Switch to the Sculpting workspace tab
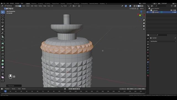 40,4
